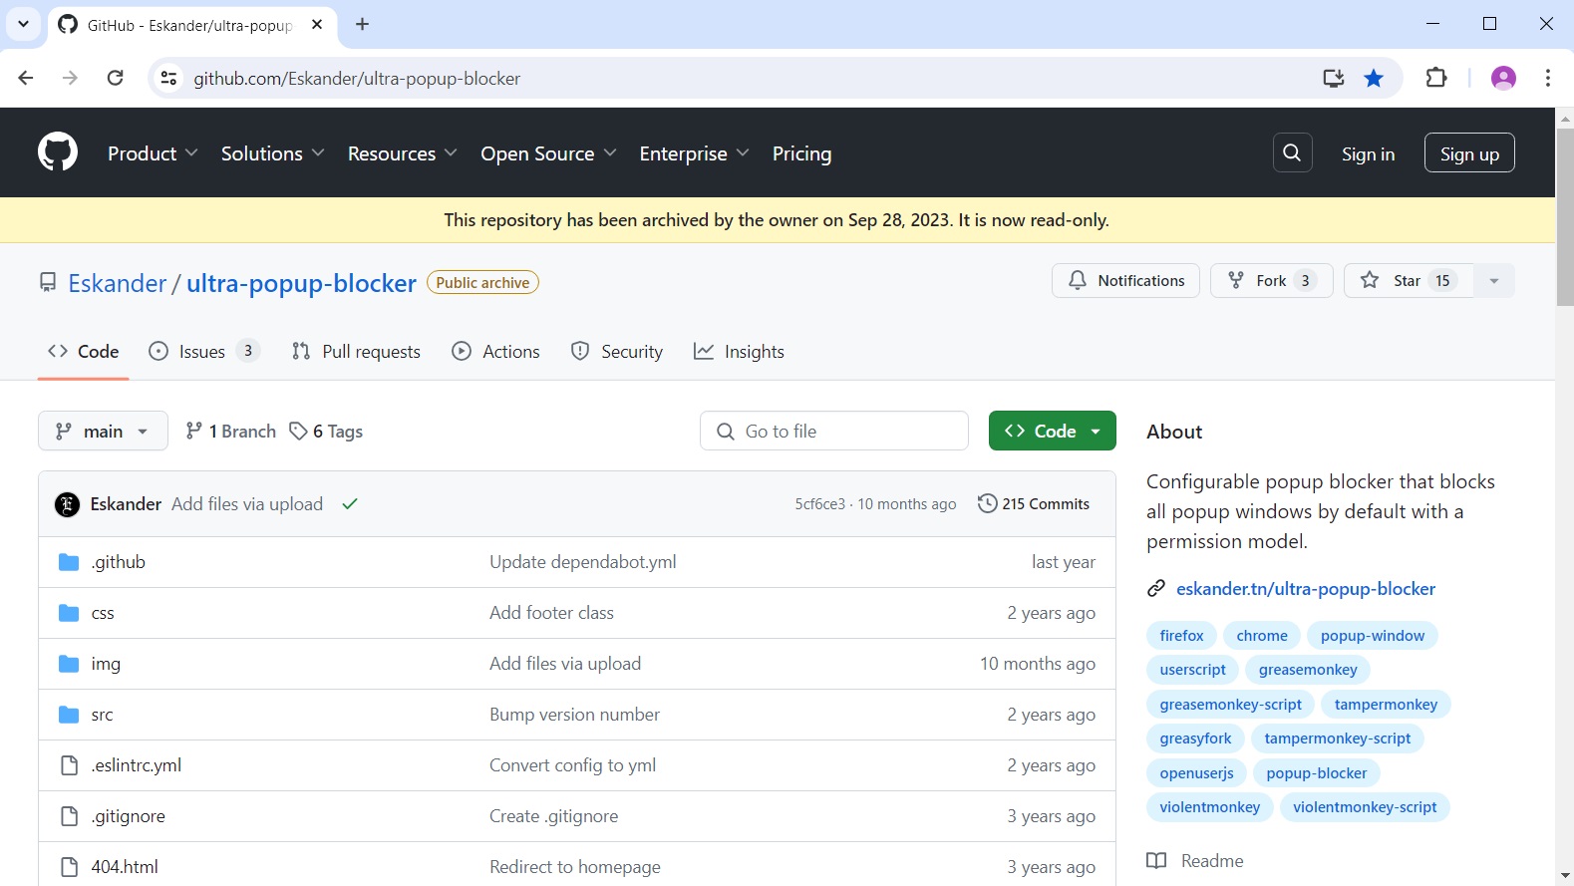View 1 Branch link
Viewport: 1574px width, 886px height.
(x=230, y=431)
